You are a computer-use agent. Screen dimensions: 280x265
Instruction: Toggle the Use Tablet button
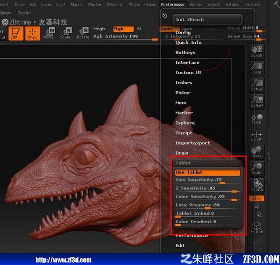pyautogui.click(x=208, y=172)
